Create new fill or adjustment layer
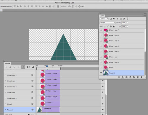Screen dimensions: 148x115 (130, 77)
